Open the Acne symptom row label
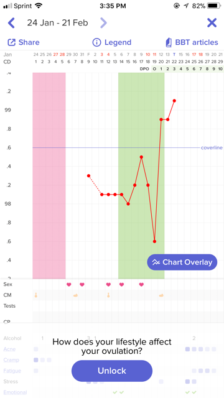 9,349
